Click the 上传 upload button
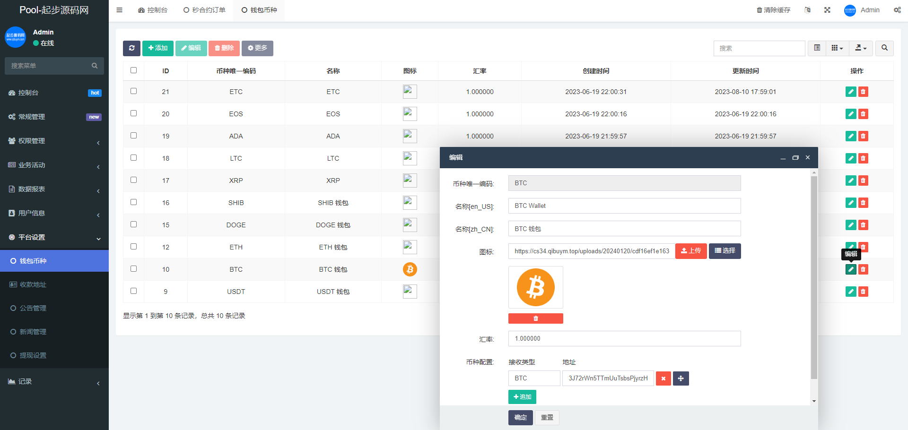This screenshot has width=908, height=430. point(691,251)
